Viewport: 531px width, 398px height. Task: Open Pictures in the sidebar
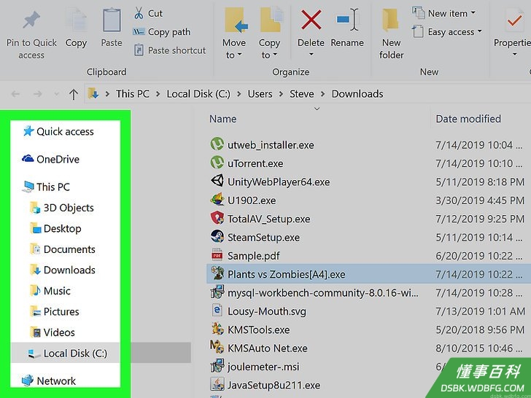tap(55, 312)
